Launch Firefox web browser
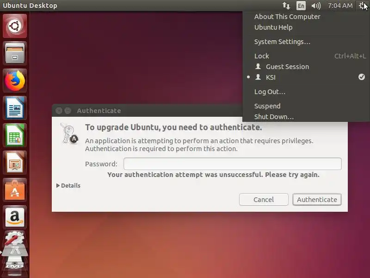 point(15,80)
